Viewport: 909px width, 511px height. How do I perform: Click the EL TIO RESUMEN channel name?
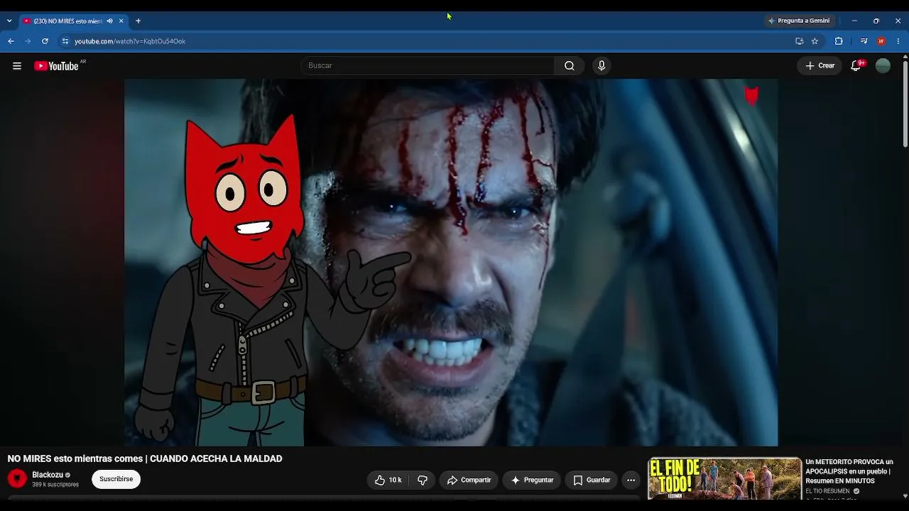pos(827,491)
